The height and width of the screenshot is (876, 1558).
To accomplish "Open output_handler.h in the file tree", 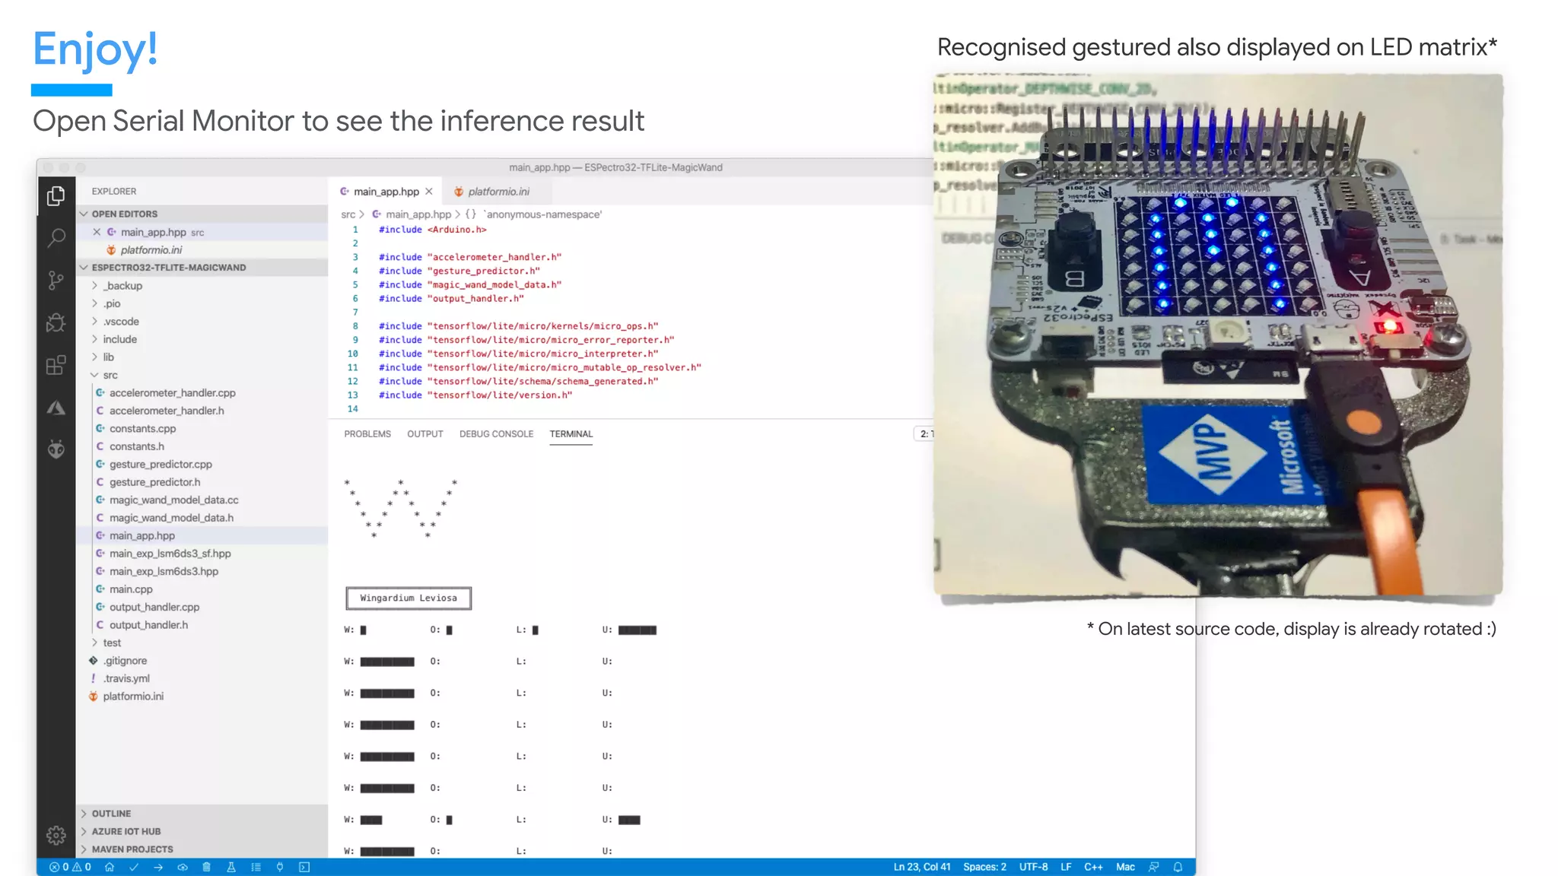I will (148, 625).
